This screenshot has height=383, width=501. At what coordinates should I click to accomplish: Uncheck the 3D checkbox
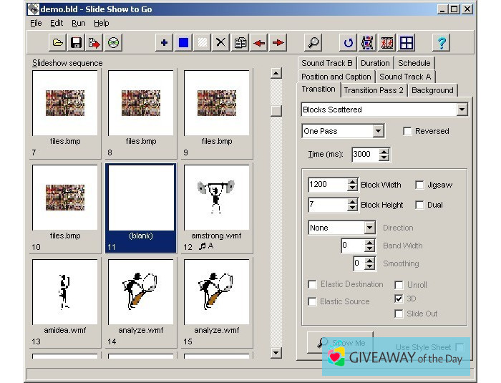pos(399,299)
